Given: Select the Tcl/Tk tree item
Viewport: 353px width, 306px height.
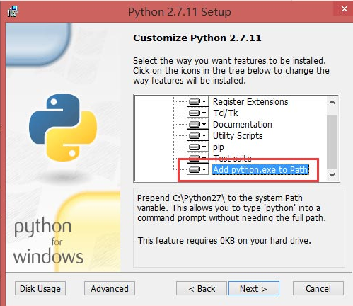Looking at the screenshot, I should click(x=226, y=113).
